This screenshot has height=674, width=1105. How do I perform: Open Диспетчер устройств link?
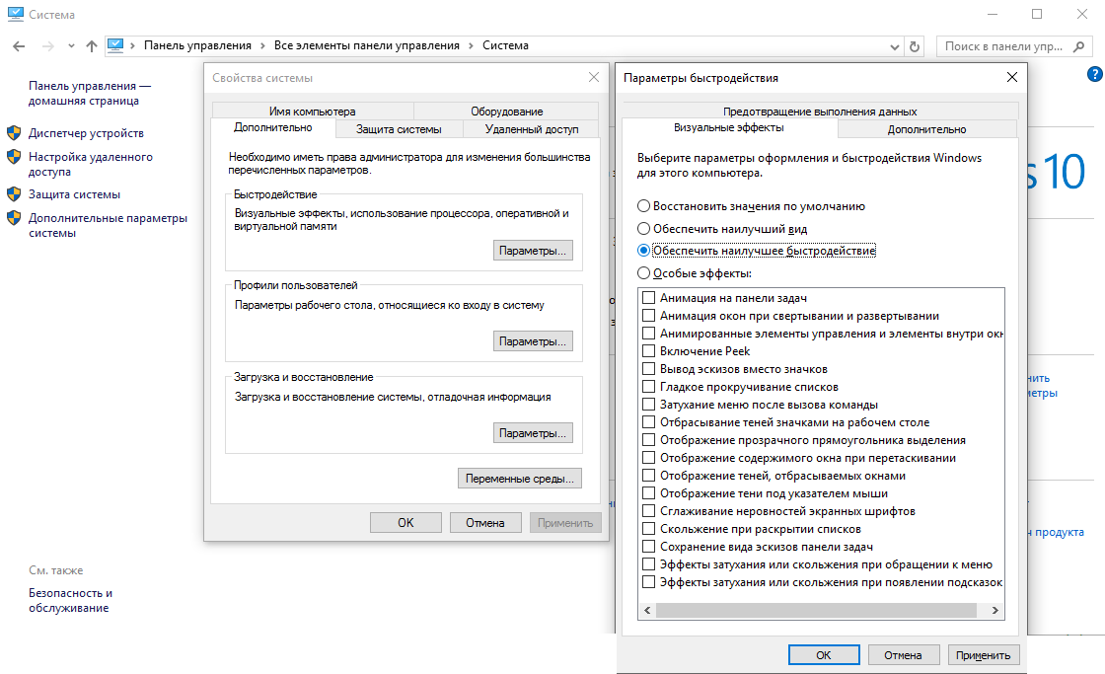[86, 133]
